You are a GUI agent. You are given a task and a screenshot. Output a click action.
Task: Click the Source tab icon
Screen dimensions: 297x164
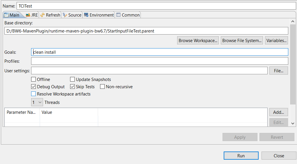click(x=65, y=15)
